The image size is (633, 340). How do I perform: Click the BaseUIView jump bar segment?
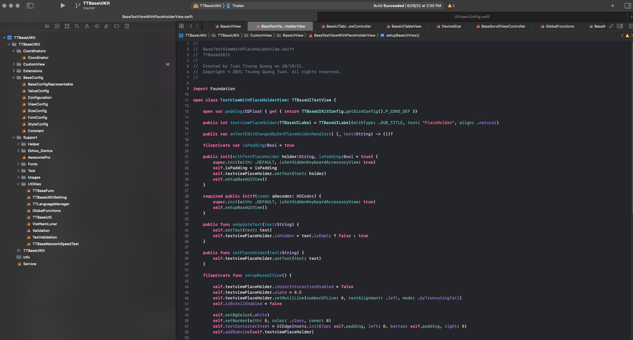(290, 35)
